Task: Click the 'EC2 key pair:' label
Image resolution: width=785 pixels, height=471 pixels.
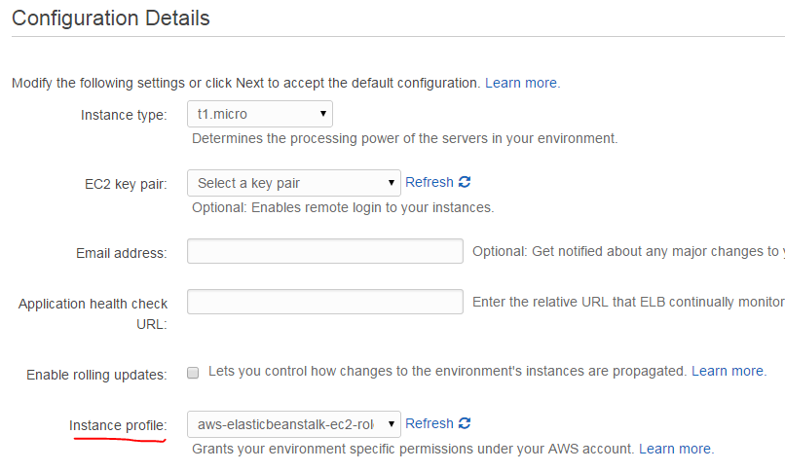Action: coord(126,183)
